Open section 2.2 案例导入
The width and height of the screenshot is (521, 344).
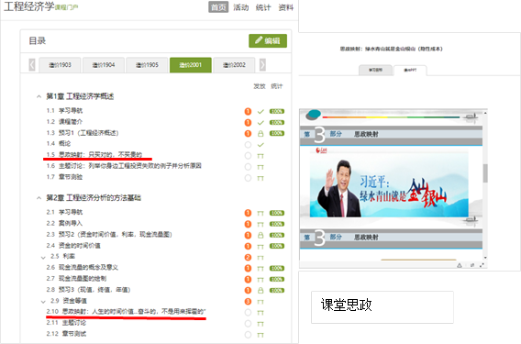click(64, 223)
